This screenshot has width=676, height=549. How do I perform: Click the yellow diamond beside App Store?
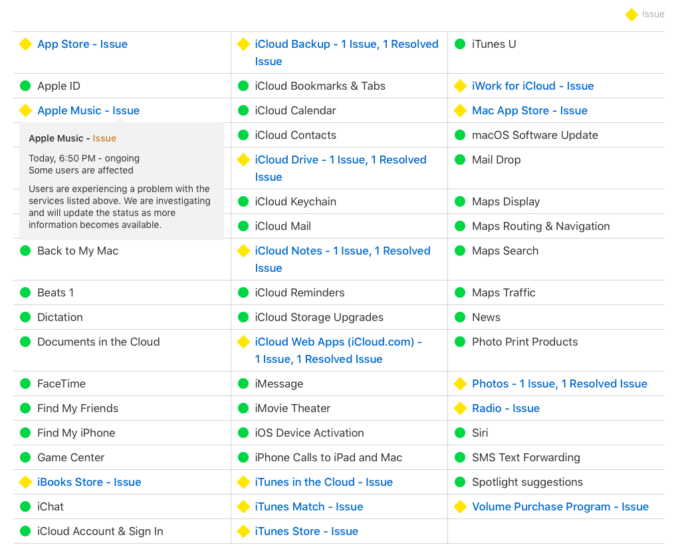click(25, 45)
